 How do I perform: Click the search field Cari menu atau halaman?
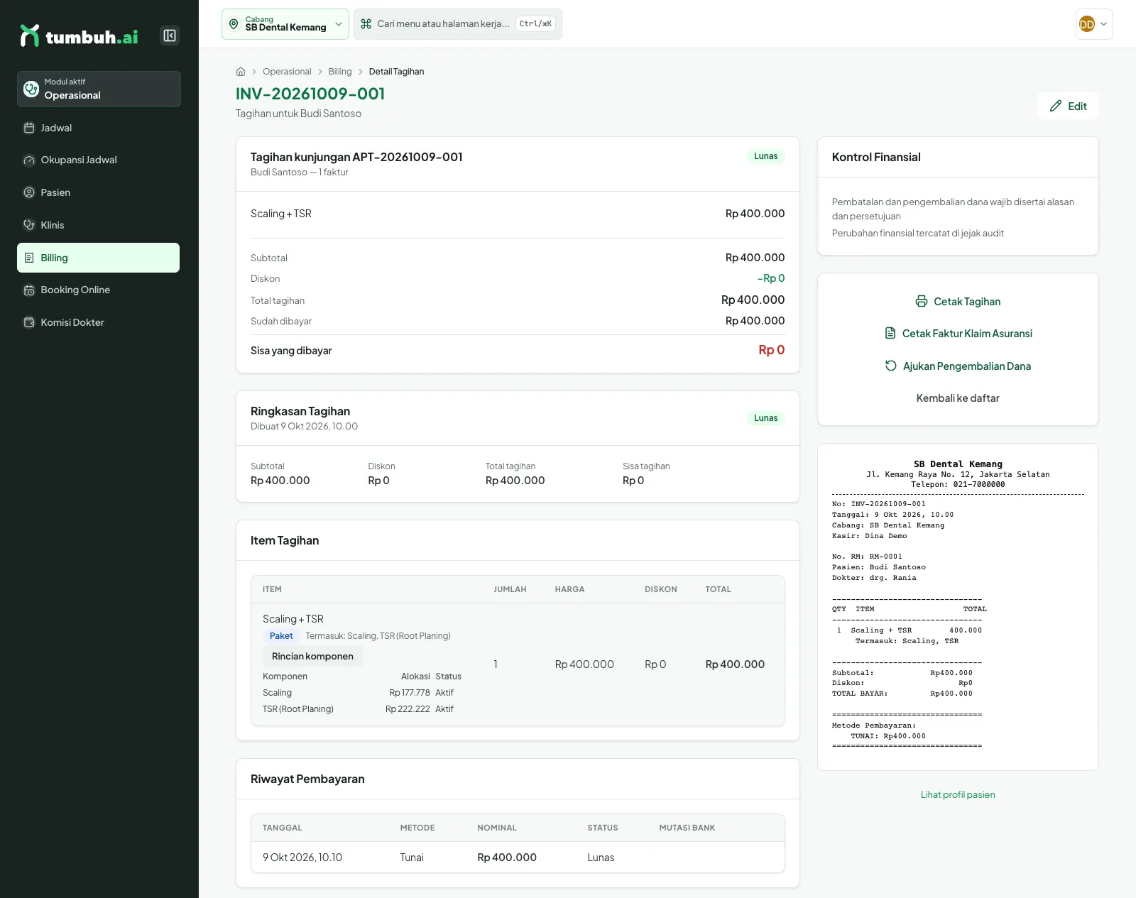(x=458, y=24)
